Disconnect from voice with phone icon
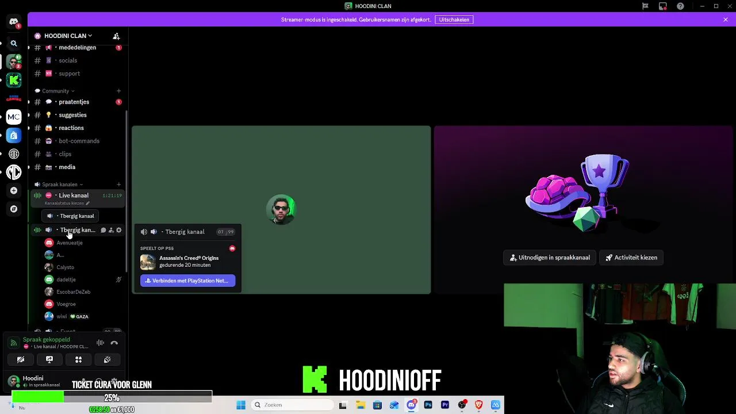The width and height of the screenshot is (736, 414). [114, 343]
